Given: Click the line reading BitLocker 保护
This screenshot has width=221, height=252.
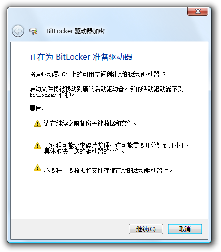Looking at the screenshot, I should [x=52, y=95].
